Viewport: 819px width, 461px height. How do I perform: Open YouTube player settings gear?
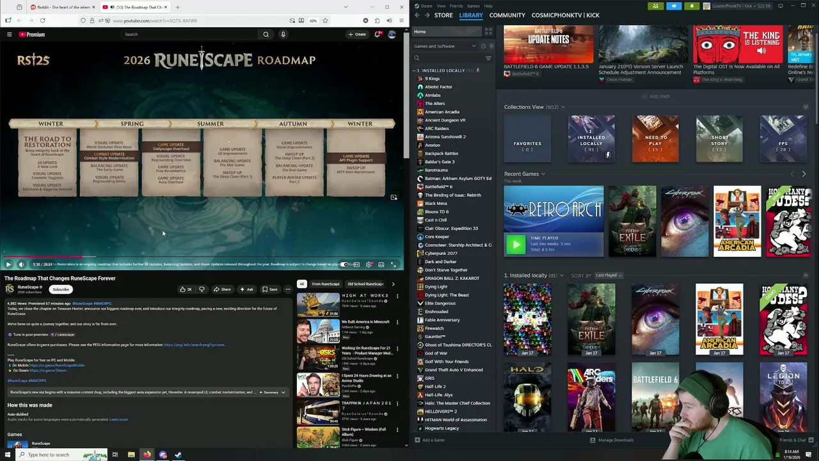click(369, 264)
